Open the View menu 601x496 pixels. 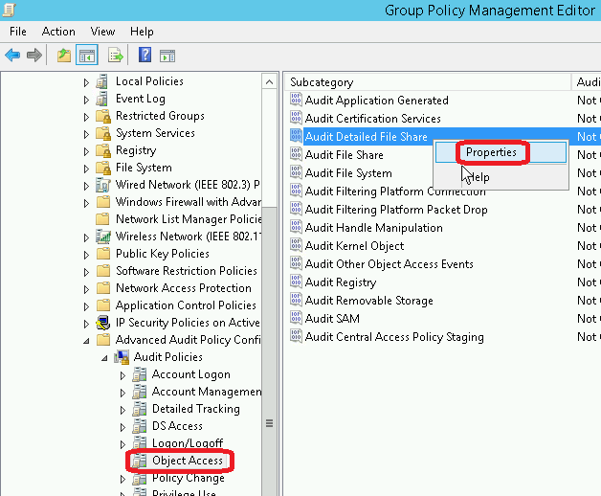point(102,32)
